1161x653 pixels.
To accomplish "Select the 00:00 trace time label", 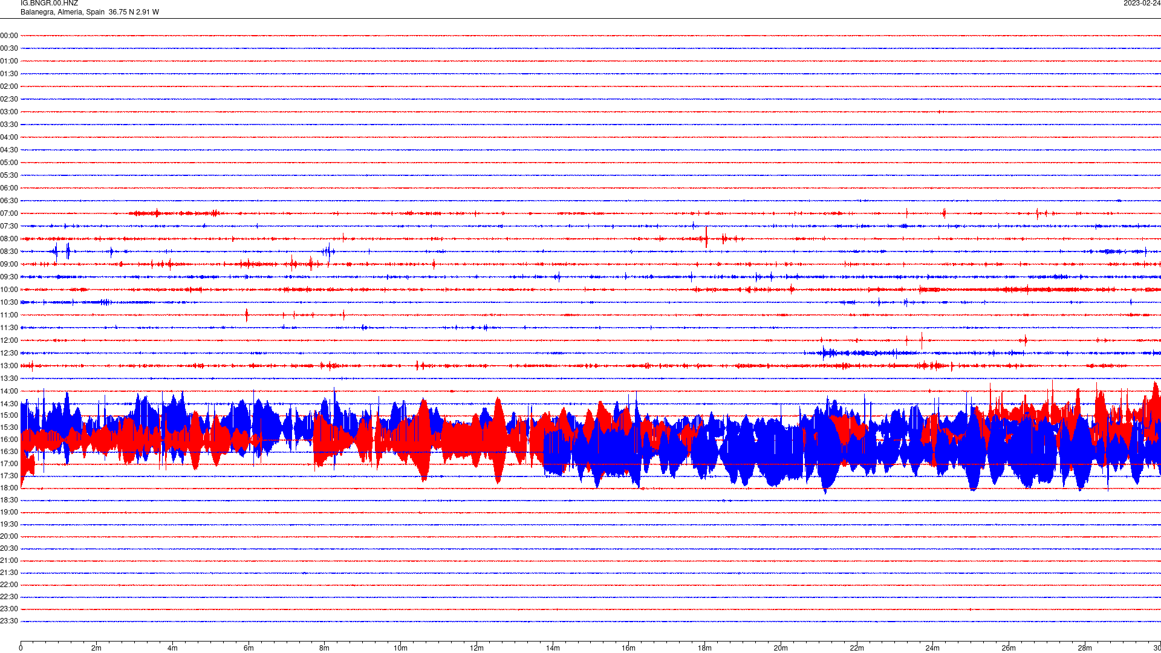I will 9,36.
